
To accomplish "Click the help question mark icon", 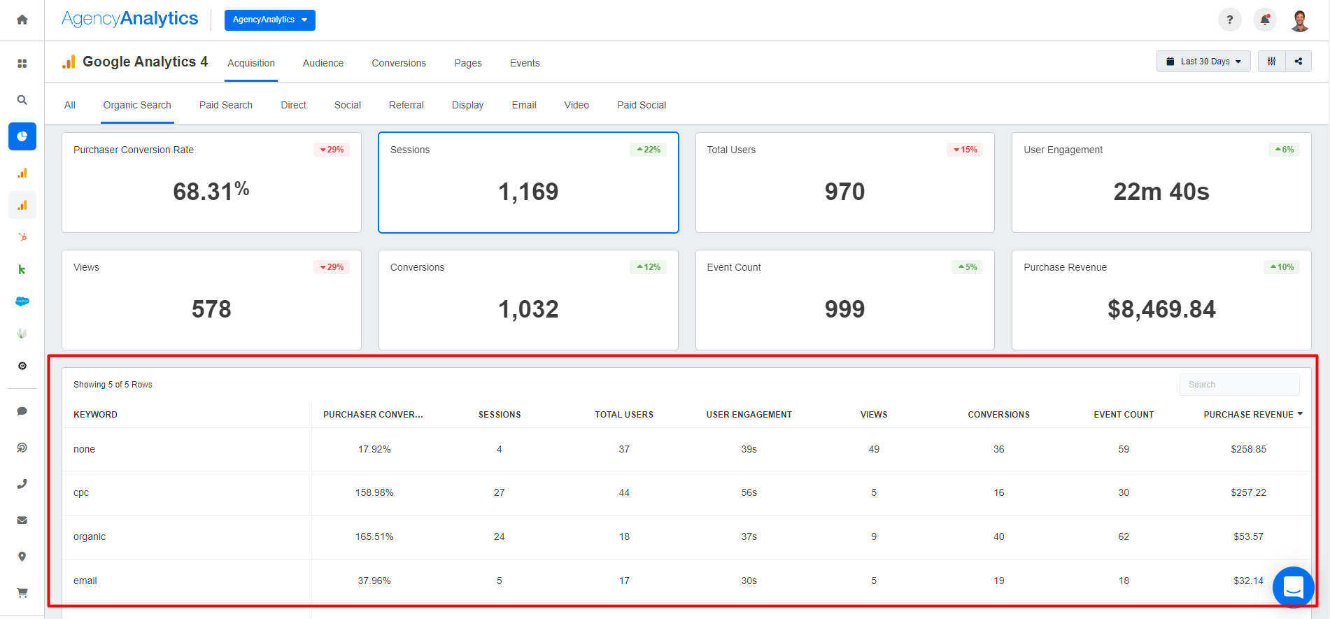I will 1229,20.
